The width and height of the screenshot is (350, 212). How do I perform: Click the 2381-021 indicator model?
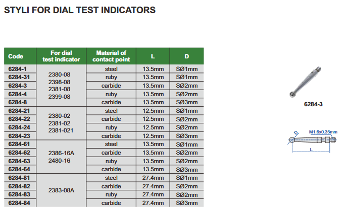61,130
